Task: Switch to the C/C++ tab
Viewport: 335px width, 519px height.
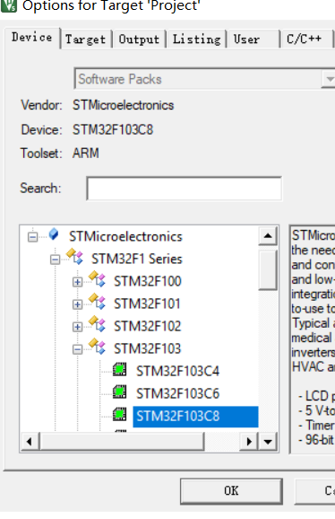Action: tap(304, 40)
